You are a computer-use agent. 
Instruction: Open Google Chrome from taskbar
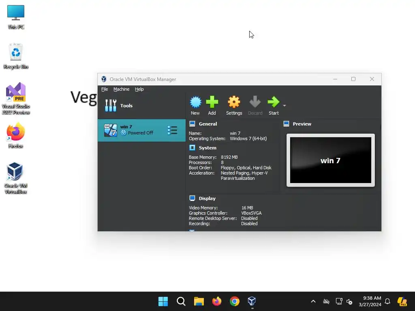click(x=235, y=301)
